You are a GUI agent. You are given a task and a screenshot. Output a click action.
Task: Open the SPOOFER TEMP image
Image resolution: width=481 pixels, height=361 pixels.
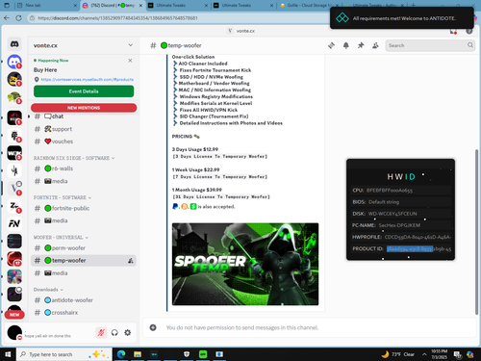pyautogui.click(x=245, y=264)
